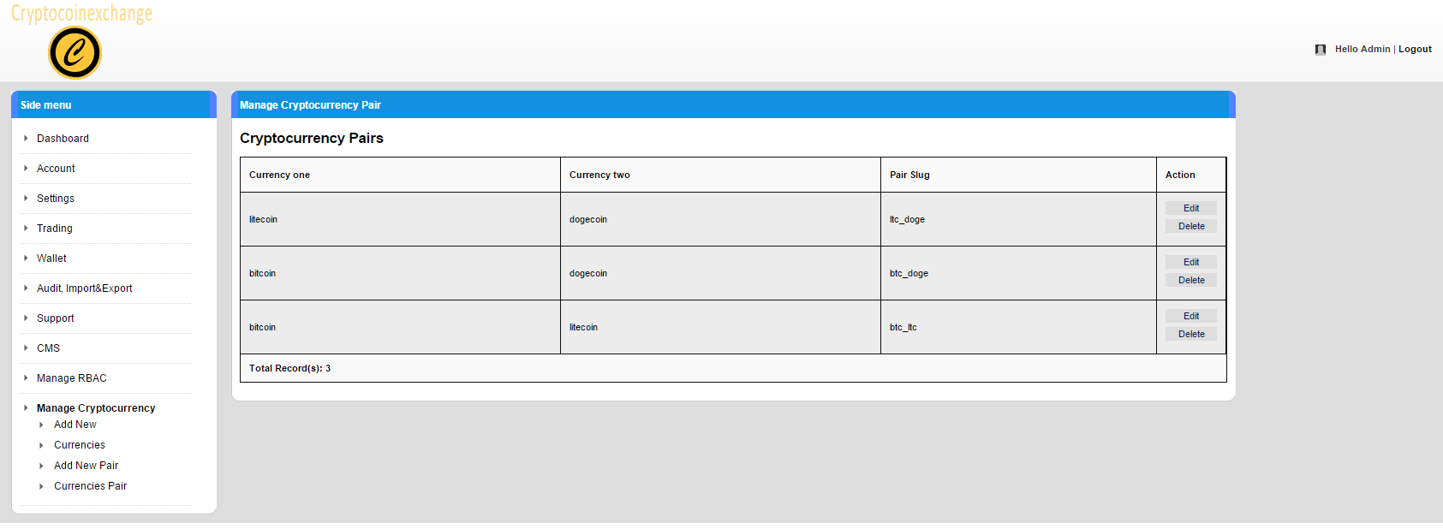Open the Account menu item
The height and width of the screenshot is (529, 1443).
56,169
